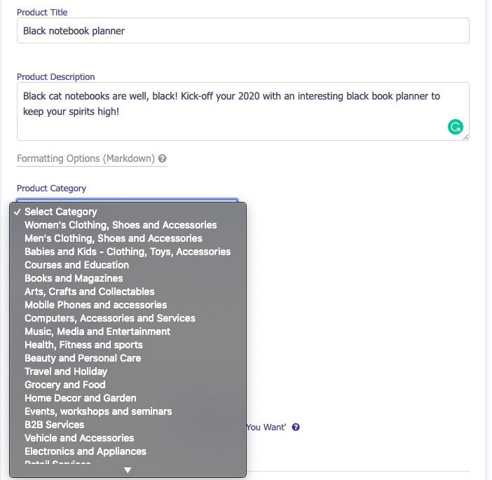Viewport: 492px width, 480px height.
Task: Open the Formatting Options (Markdown) link
Action: (x=86, y=158)
